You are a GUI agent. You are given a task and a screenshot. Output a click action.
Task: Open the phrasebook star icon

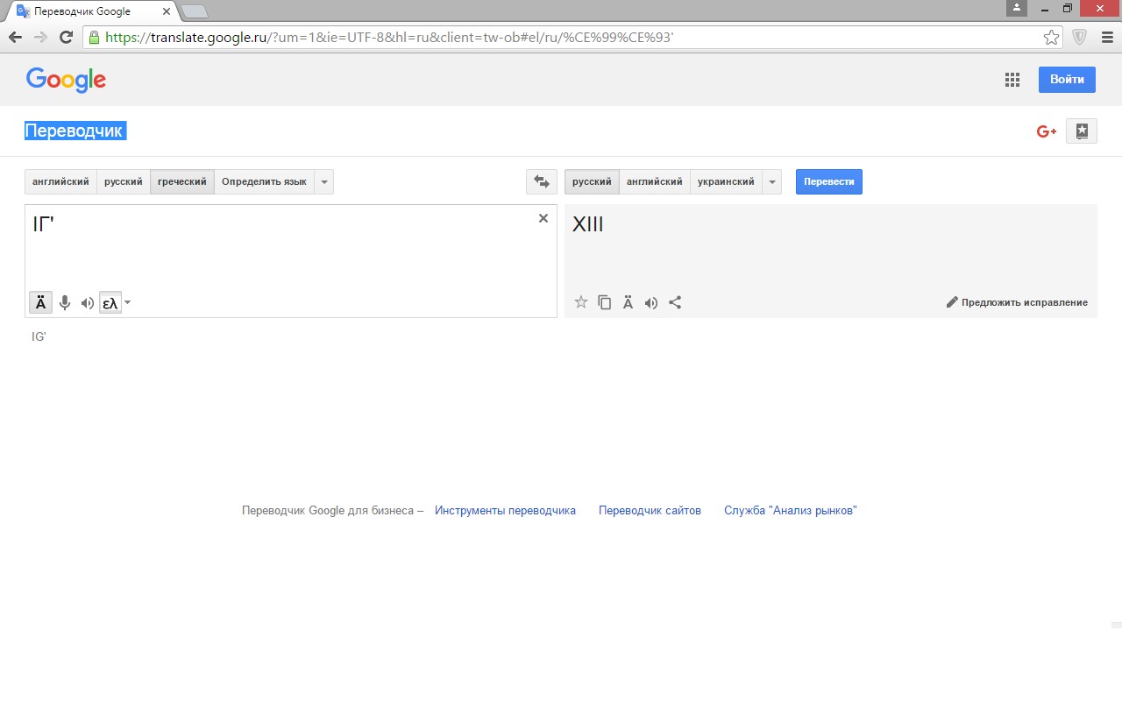[1082, 131]
